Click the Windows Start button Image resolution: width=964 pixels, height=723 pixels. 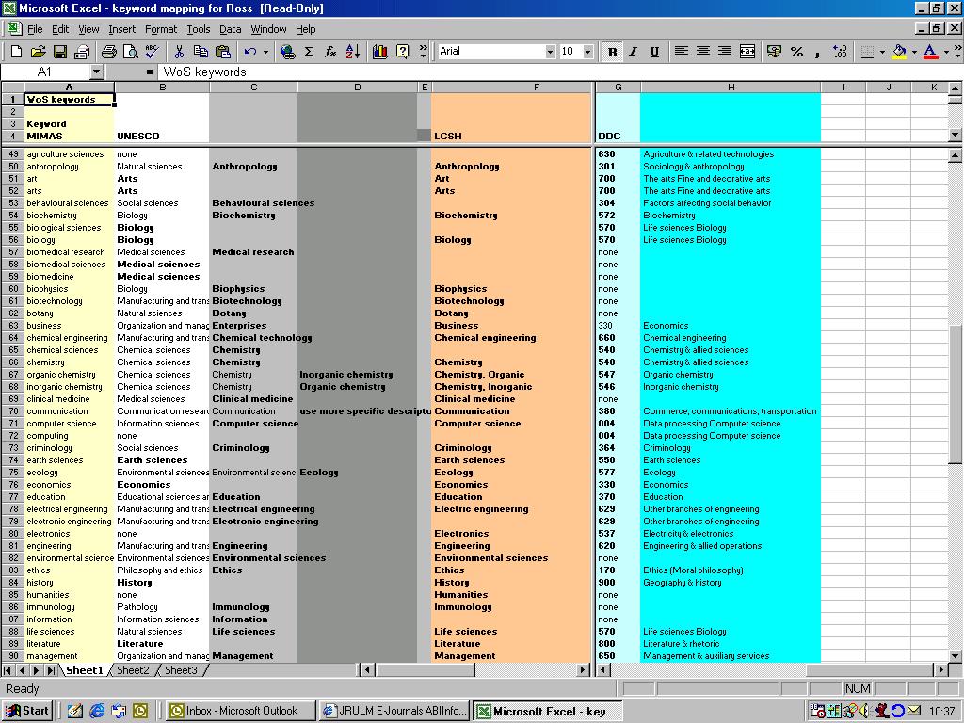click(x=26, y=711)
